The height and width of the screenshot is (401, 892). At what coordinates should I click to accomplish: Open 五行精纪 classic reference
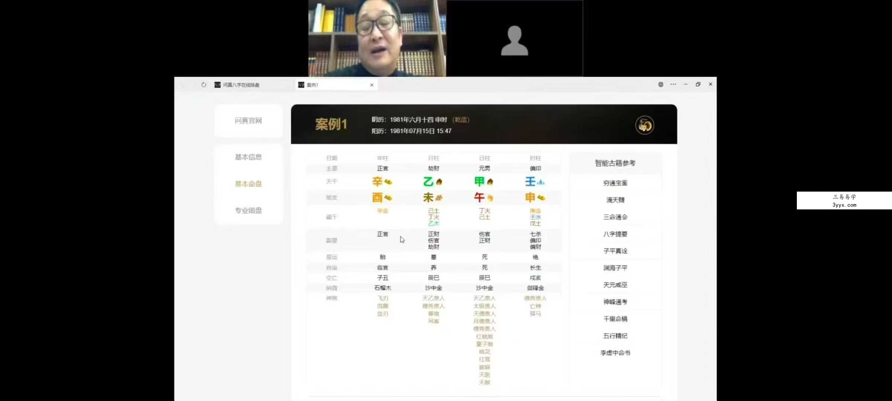point(615,336)
